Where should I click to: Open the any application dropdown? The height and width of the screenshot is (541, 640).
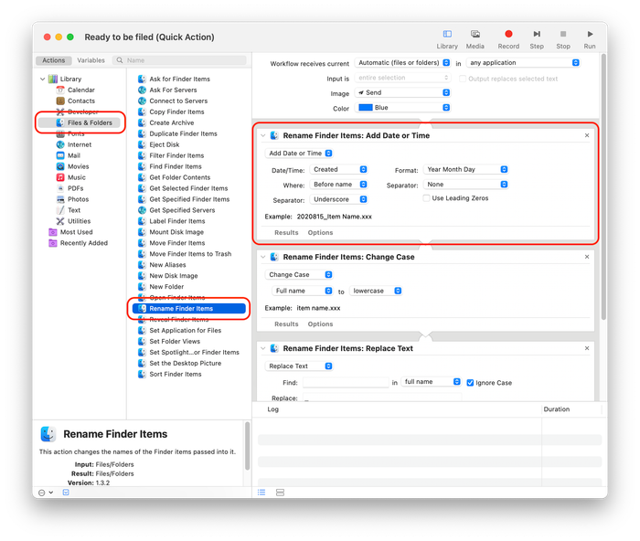pos(523,63)
